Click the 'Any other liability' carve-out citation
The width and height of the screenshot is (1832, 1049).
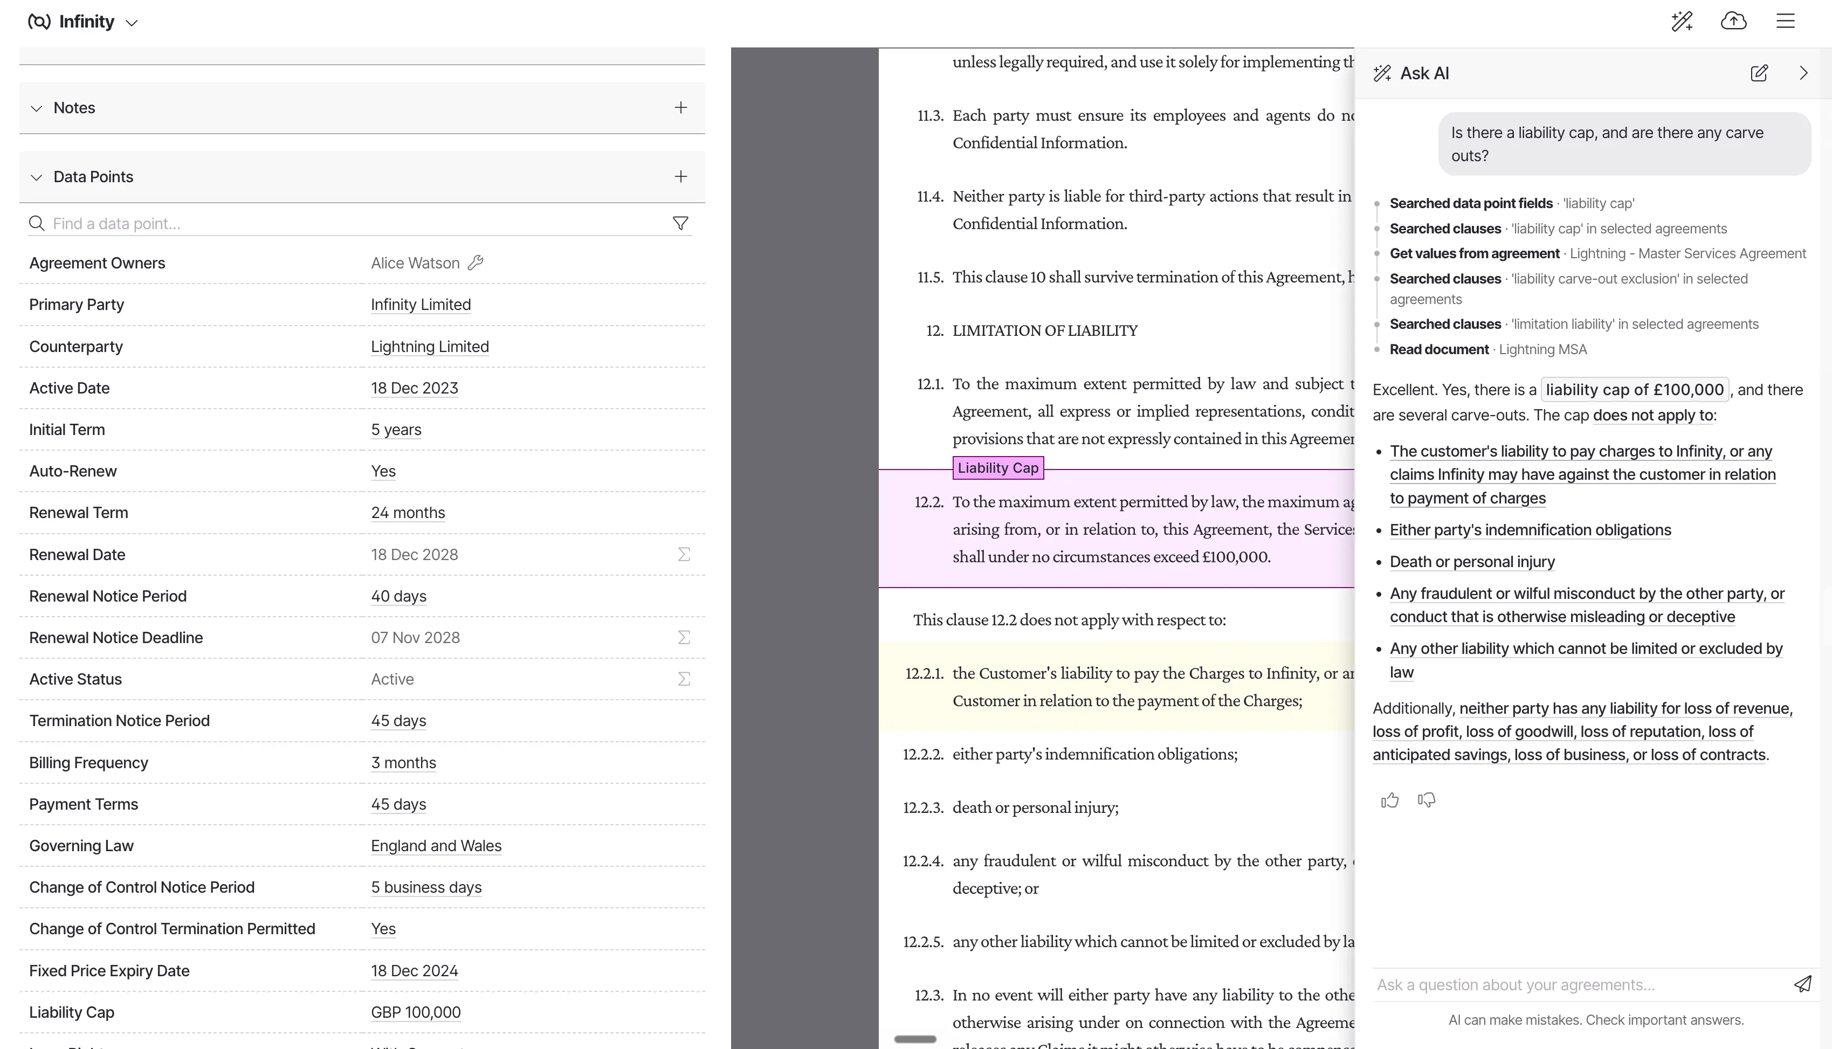[x=1586, y=660]
